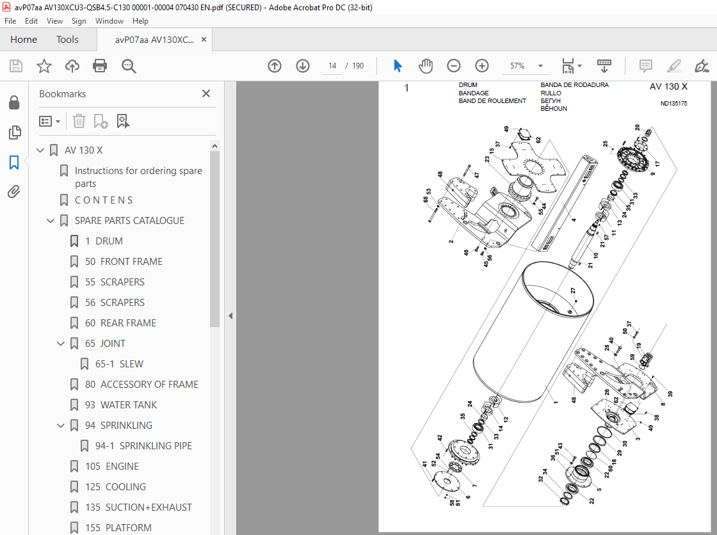
Task: Go to 1 DRUM bookmark
Action: (104, 241)
